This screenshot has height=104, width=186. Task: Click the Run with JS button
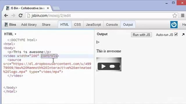142,35
